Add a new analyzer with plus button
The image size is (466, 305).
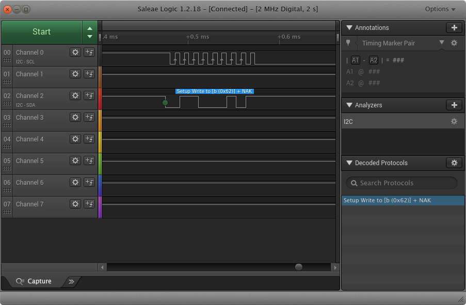(454, 105)
